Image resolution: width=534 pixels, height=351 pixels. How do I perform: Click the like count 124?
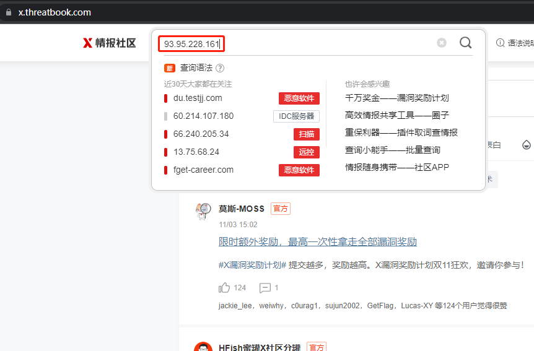[240, 288]
